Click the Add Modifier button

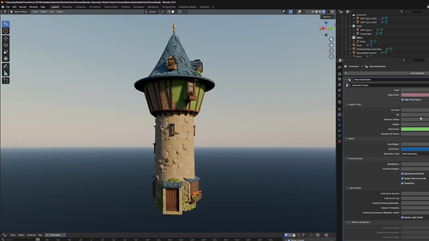[386, 73]
